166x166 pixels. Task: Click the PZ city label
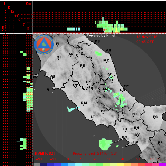point(160,143)
